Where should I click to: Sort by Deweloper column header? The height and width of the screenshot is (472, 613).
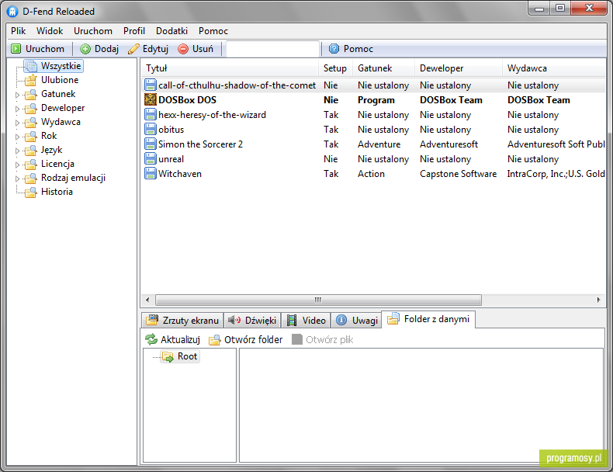click(458, 68)
